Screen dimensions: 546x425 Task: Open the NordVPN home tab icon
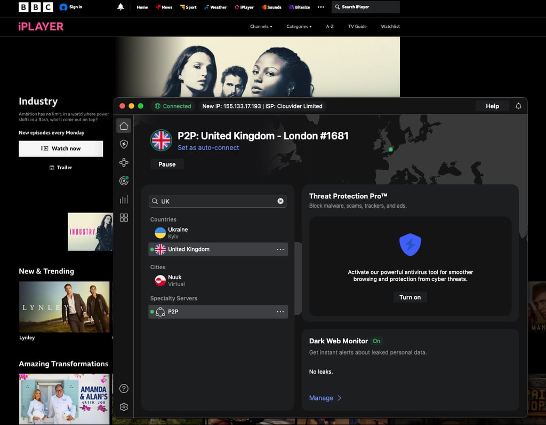coord(124,126)
